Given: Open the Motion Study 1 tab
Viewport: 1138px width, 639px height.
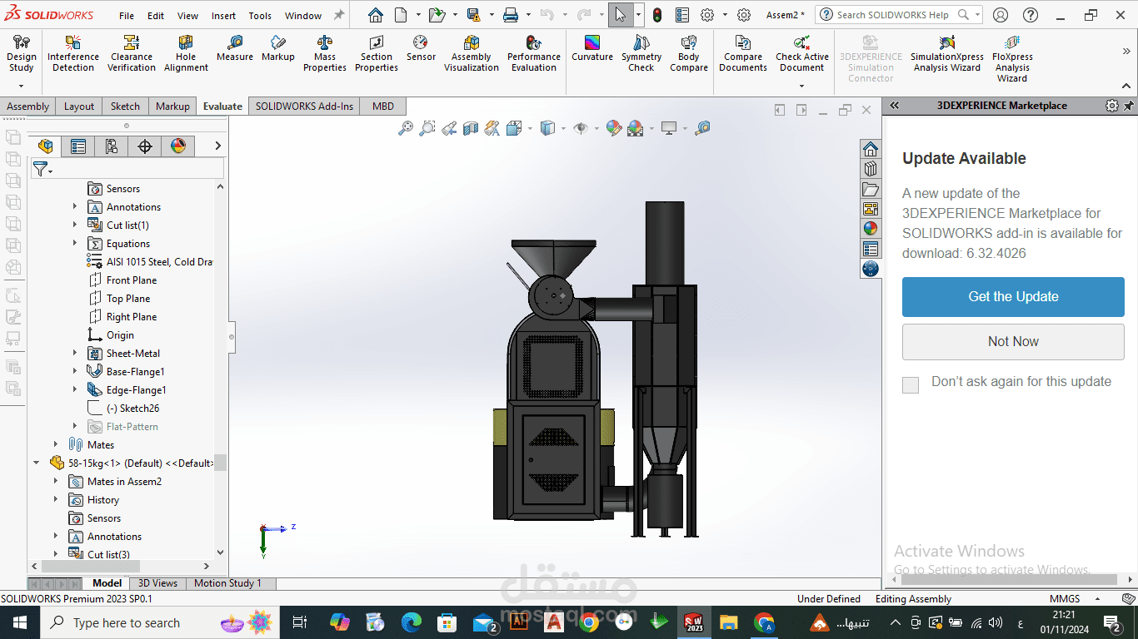Looking at the screenshot, I should [227, 583].
